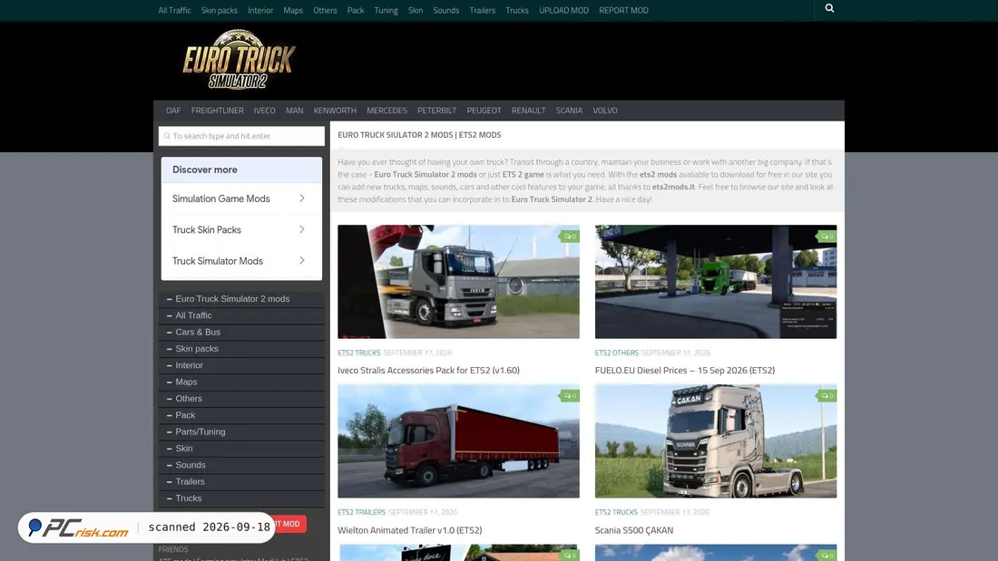Screen dimensions: 998x561
Task: Click ETS2 TRAILERS category tag
Action: point(361,512)
